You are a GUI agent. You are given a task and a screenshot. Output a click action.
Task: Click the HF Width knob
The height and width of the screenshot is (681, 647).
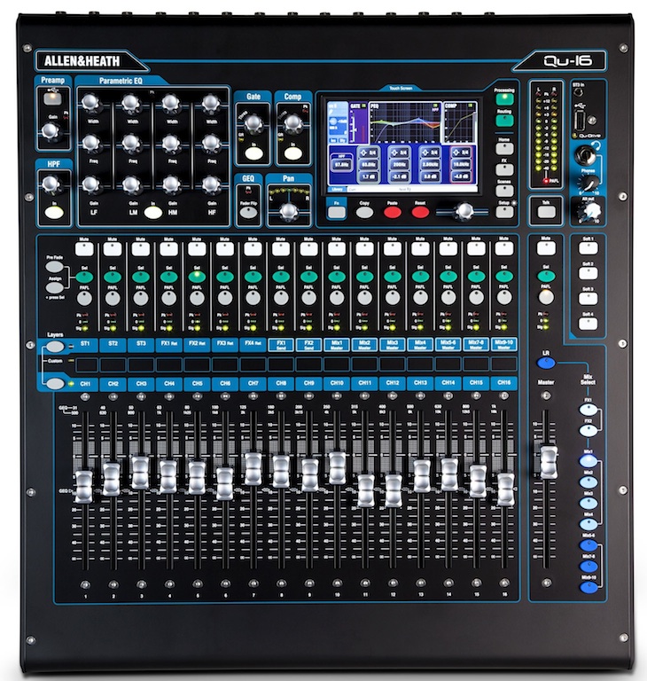[211, 104]
